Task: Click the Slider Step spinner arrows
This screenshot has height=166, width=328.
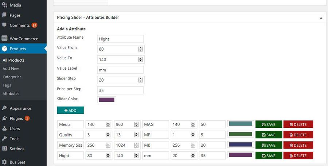Action: click(140, 80)
